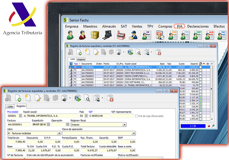Tick checkbox in row AA17000001
Image resolution: width=229 pixels, height=160 pixels.
(x=201, y=67)
